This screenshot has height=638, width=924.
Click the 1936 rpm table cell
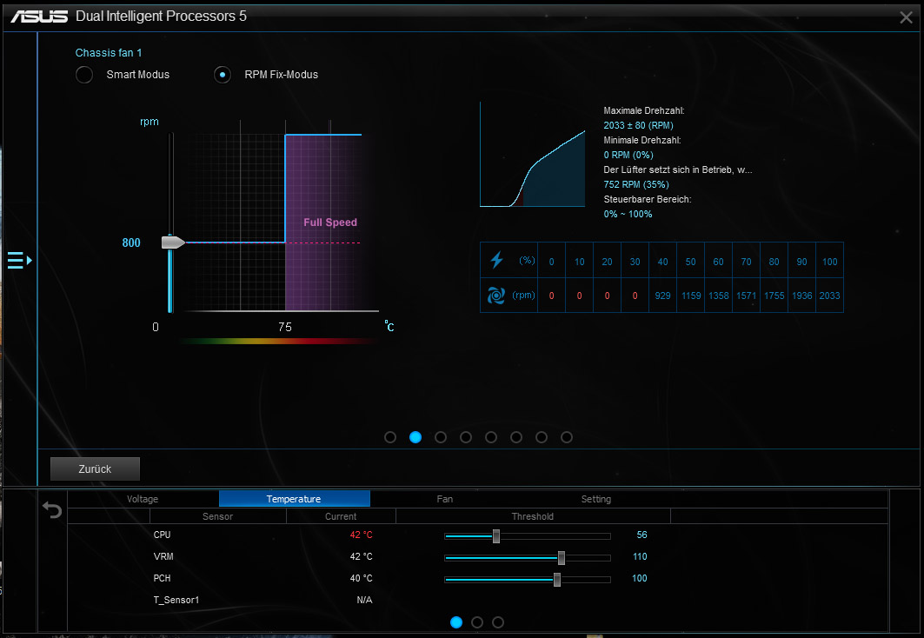click(802, 296)
